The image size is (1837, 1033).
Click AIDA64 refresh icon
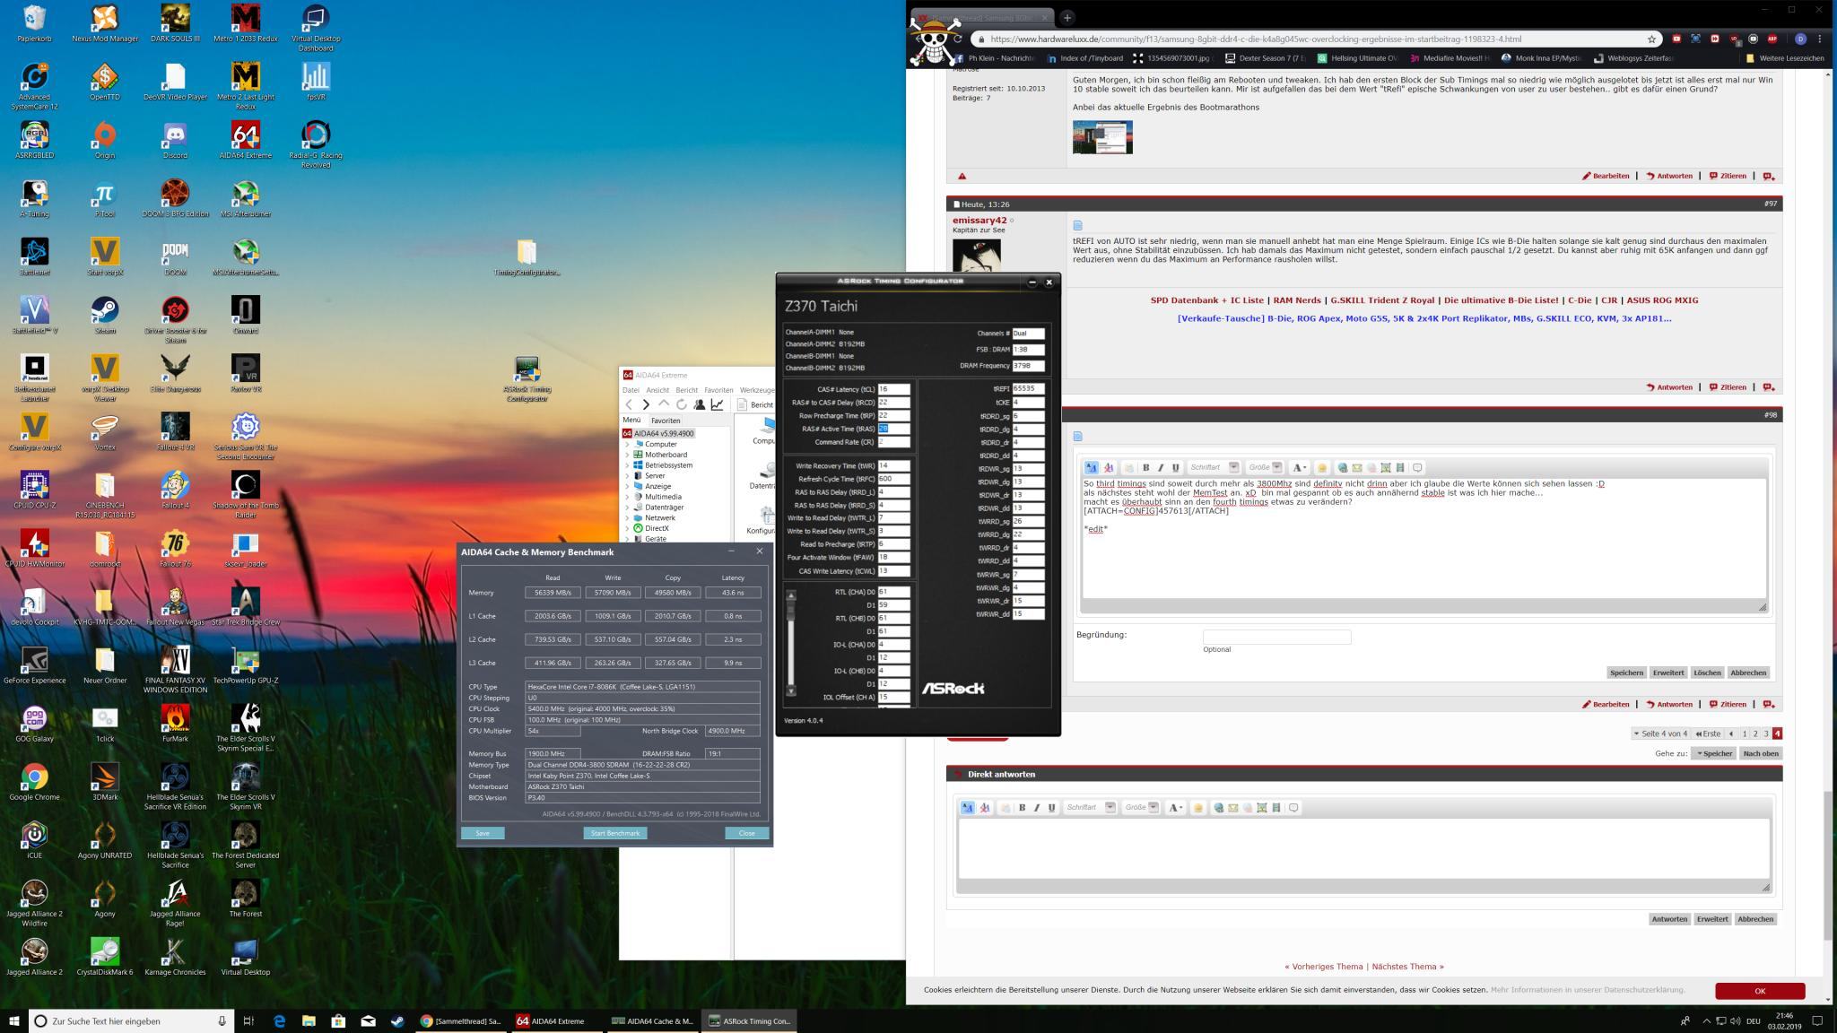coord(682,404)
